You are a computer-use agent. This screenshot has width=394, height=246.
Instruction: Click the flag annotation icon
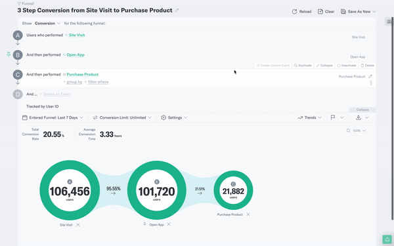[x=333, y=117]
